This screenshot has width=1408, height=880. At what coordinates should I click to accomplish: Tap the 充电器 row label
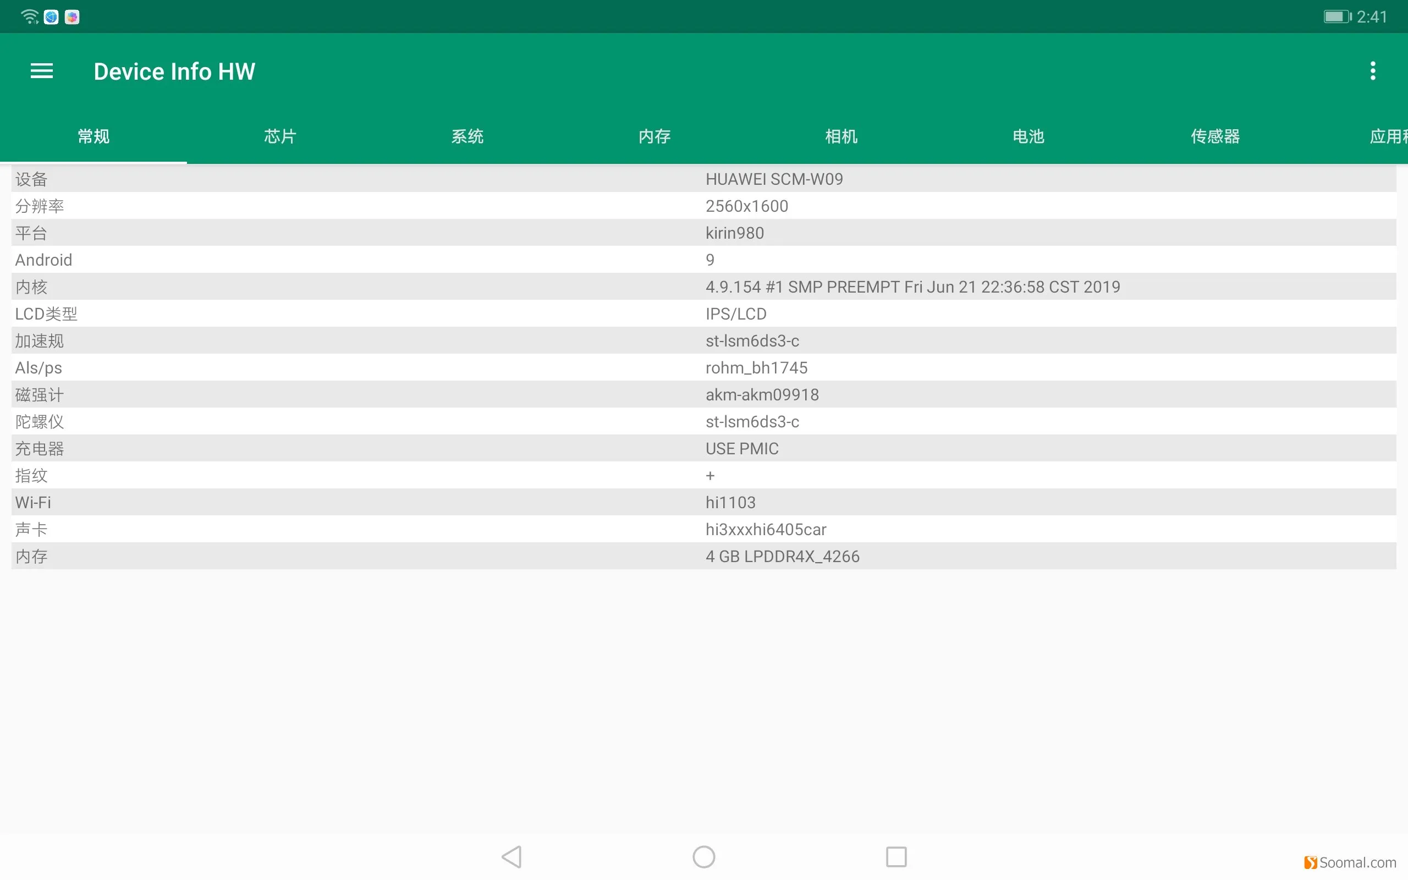40,449
